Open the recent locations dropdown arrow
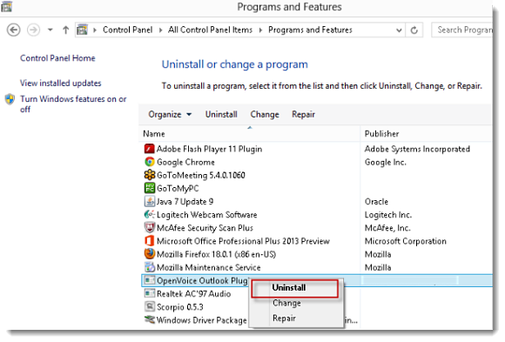This screenshot has width=505, height=342. pyautogui.click(x=50, y=30)
